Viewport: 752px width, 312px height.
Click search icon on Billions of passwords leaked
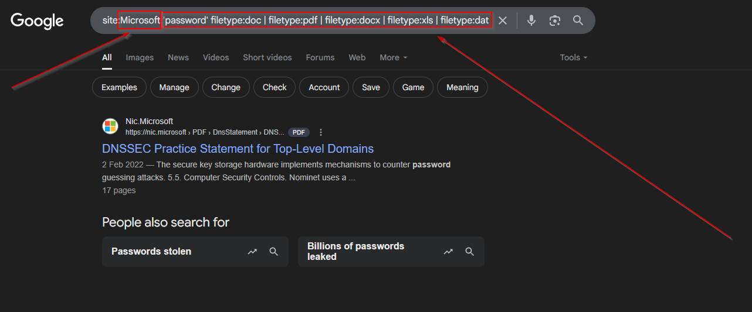(470, 252)
